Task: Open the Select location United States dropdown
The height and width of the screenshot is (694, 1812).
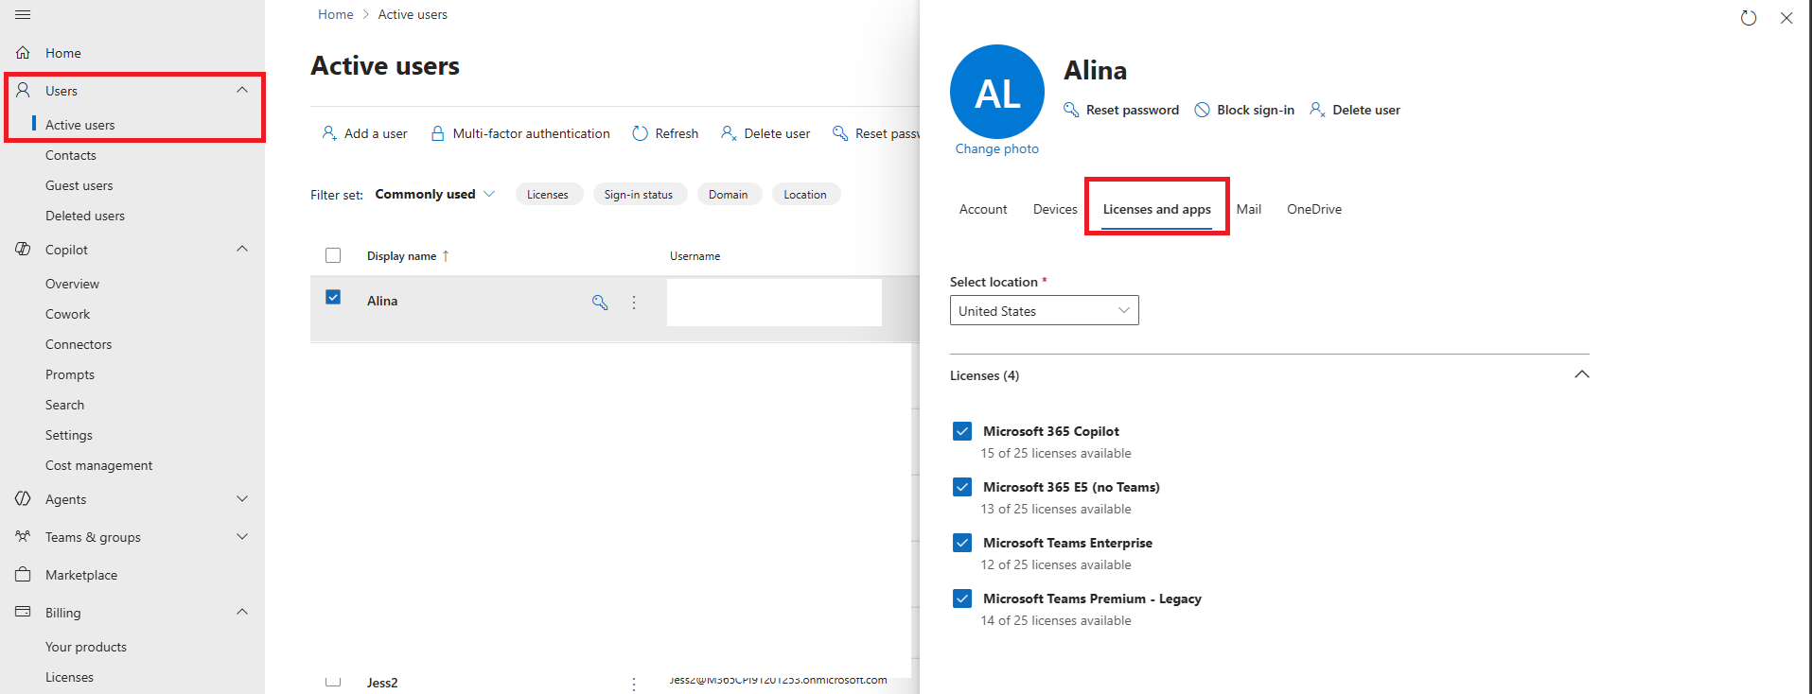Action: [1044, 310]
